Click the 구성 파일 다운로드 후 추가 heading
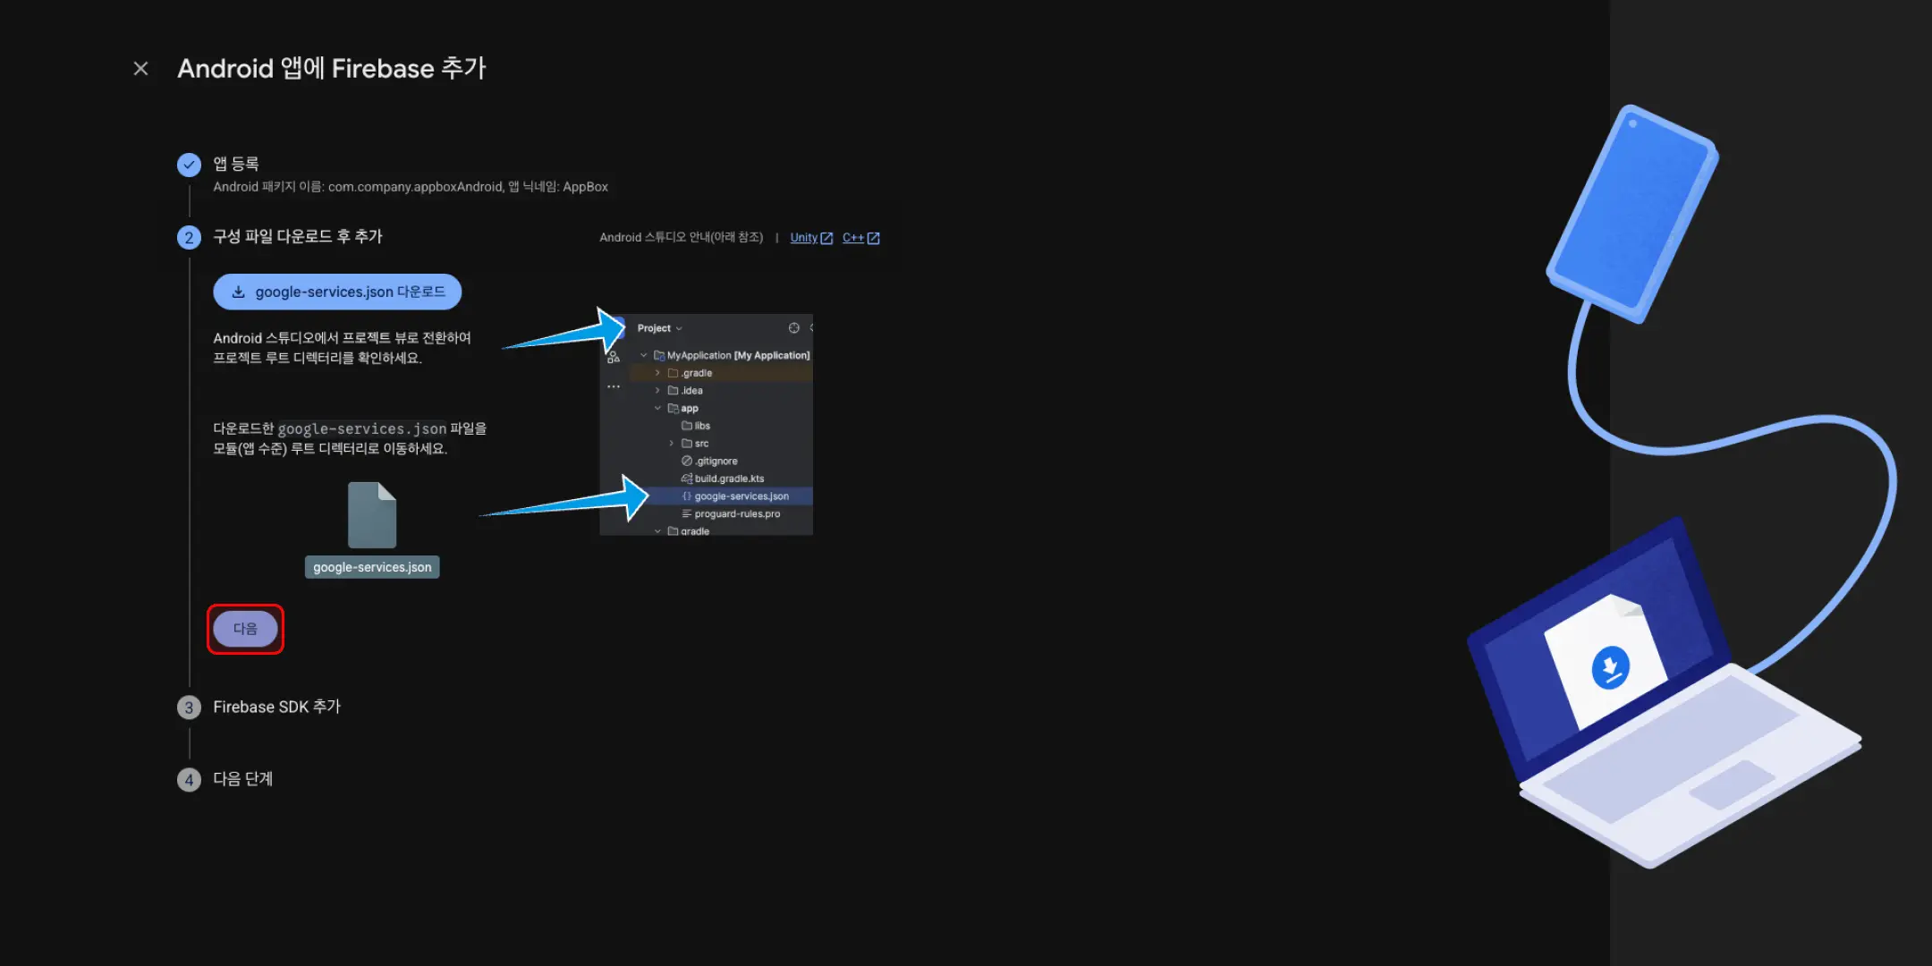 [297, 236]
